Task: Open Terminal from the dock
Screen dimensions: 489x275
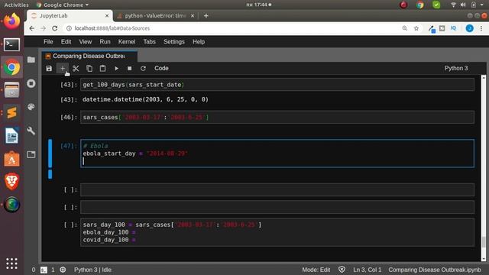Action: (12, 44)
